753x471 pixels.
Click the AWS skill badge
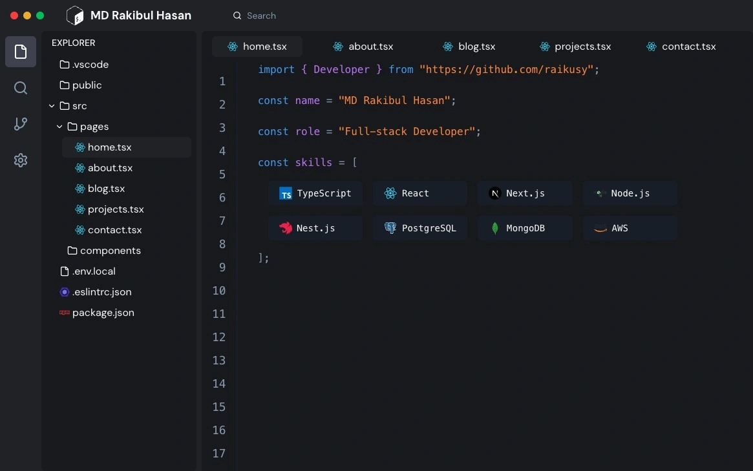[x=630, y=228]
